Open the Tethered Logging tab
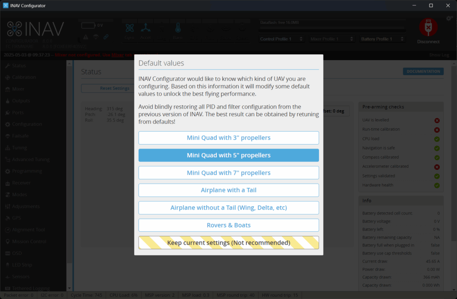Screen dimensions: 457x299 [x=33, y=288]
